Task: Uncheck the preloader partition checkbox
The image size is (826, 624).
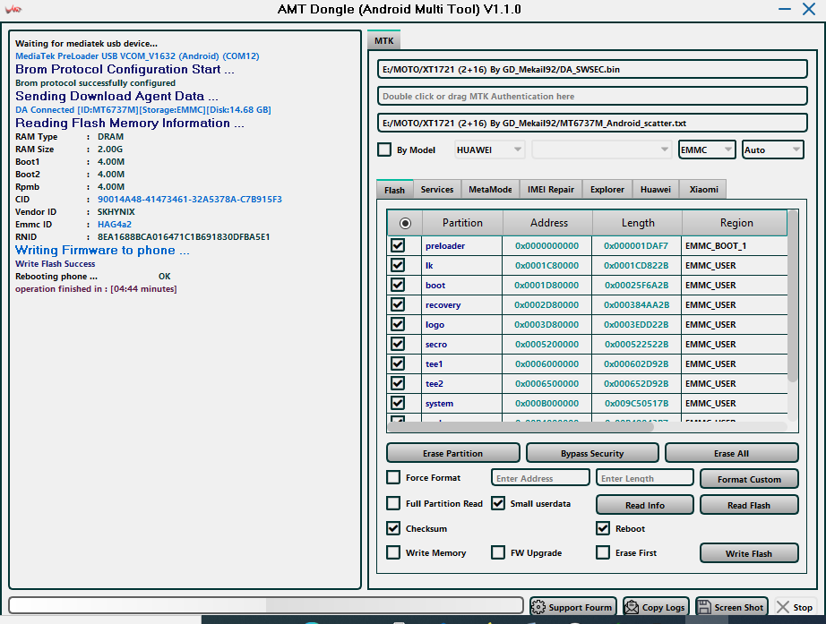Action: click(x=398, y=245)
